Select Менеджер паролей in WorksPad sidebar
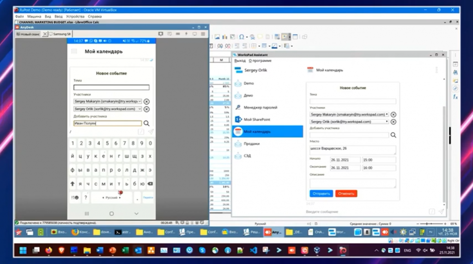473x264 pixels. [267, 107]
